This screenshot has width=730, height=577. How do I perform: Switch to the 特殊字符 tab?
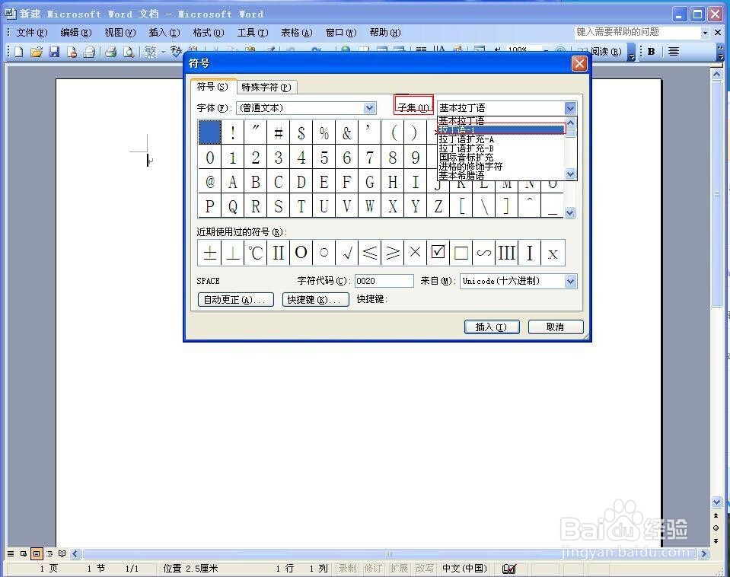(x=266, y=87)
